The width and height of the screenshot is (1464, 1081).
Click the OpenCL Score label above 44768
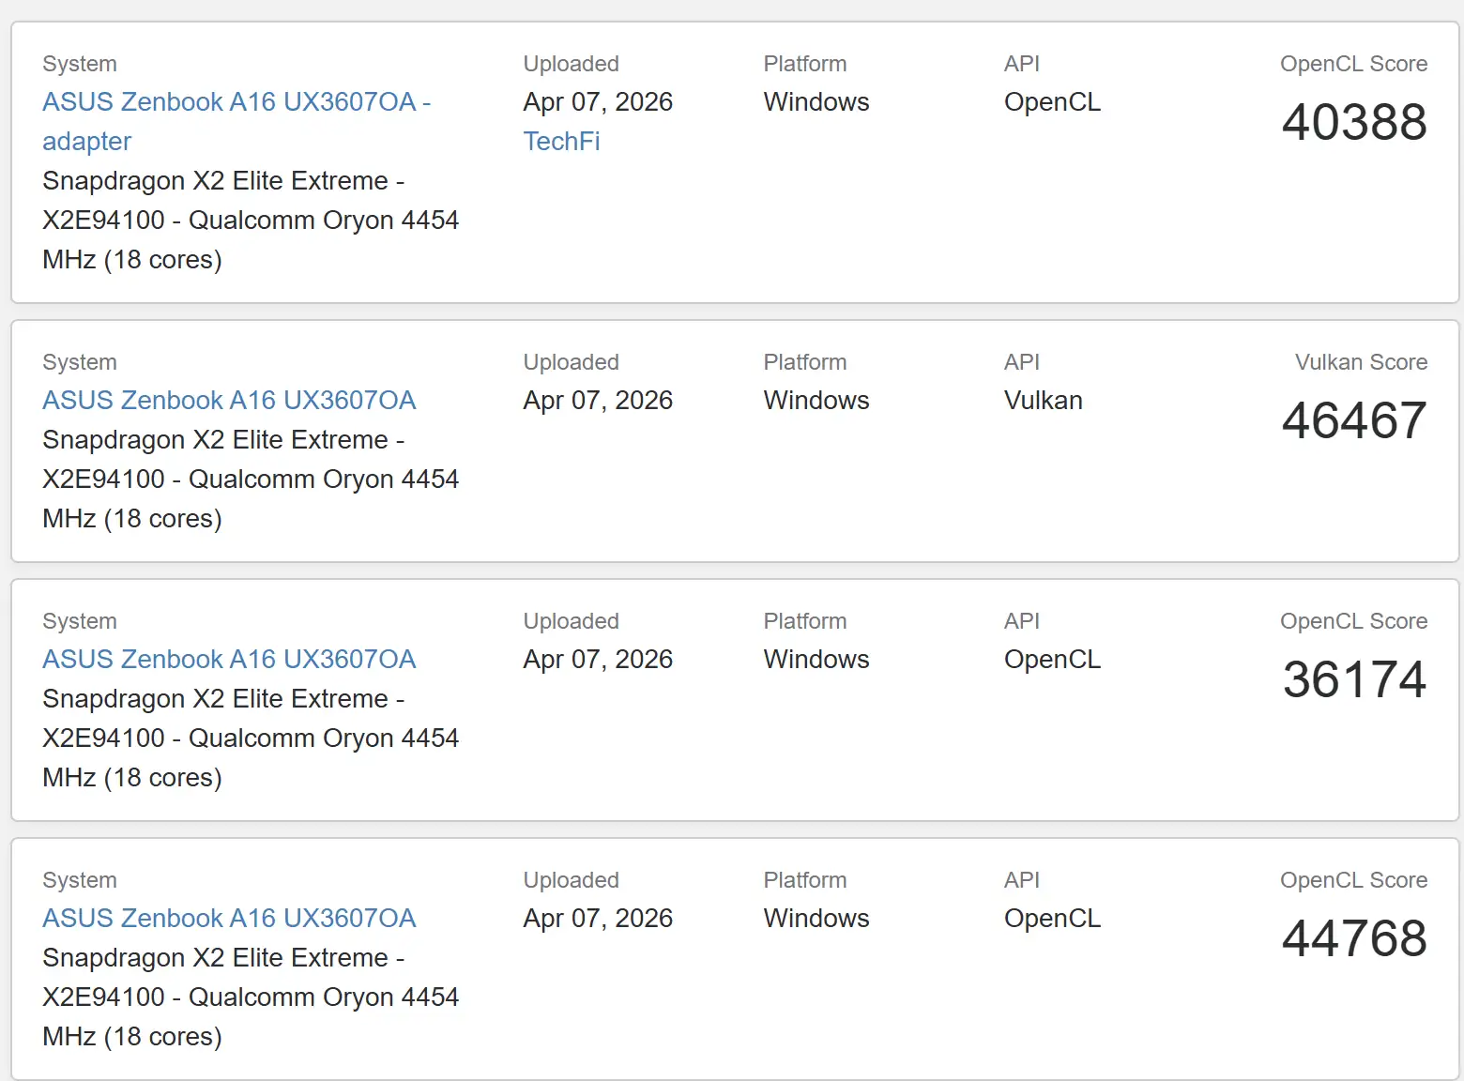pyautogui.click(x=1353, y=880)
